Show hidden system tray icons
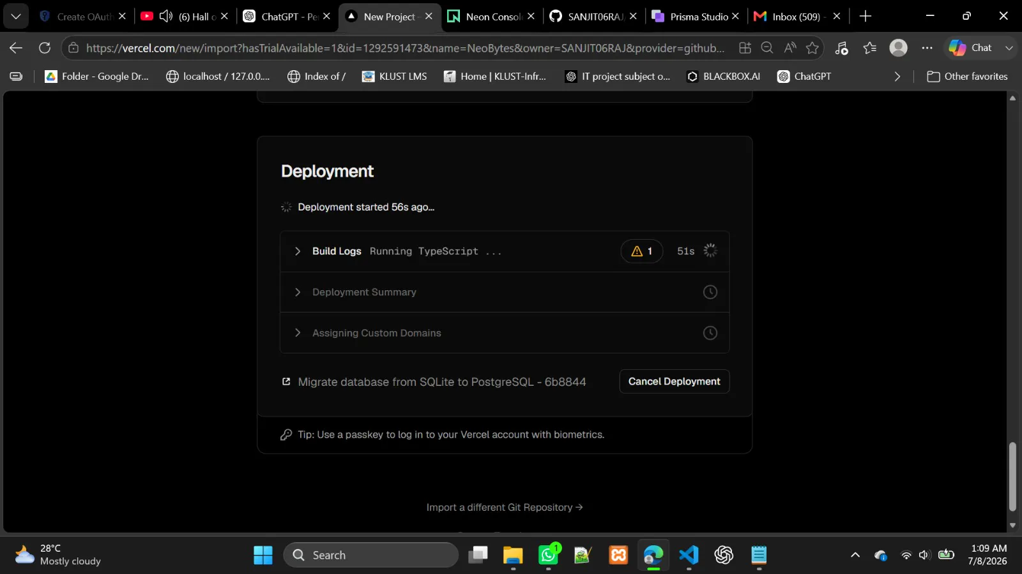The width and height of the screenshot is (1022, 574). [x=855, y=555]
